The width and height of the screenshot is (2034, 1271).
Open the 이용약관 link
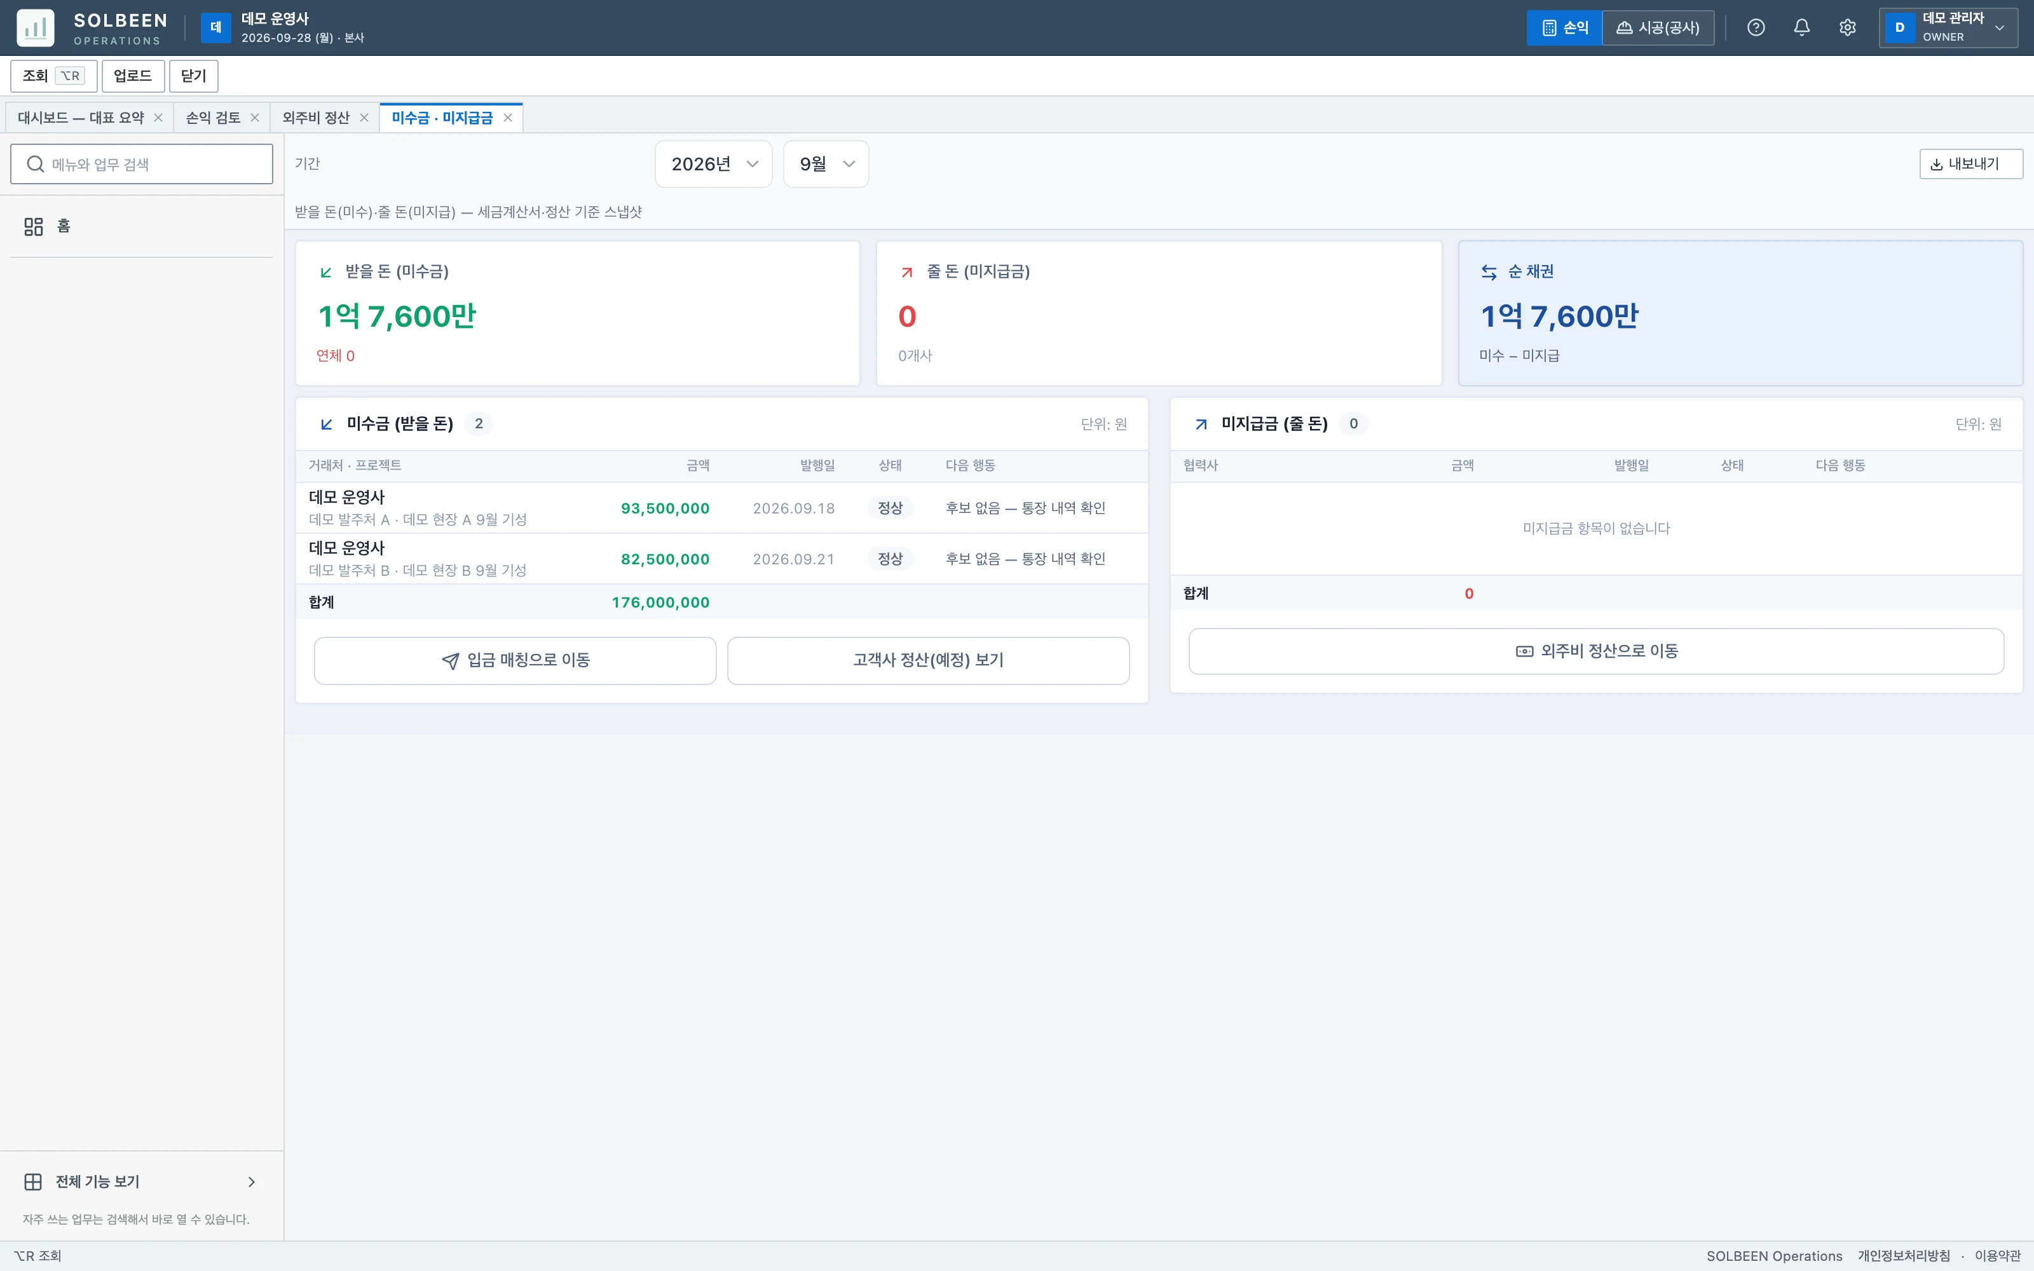1998,1256
